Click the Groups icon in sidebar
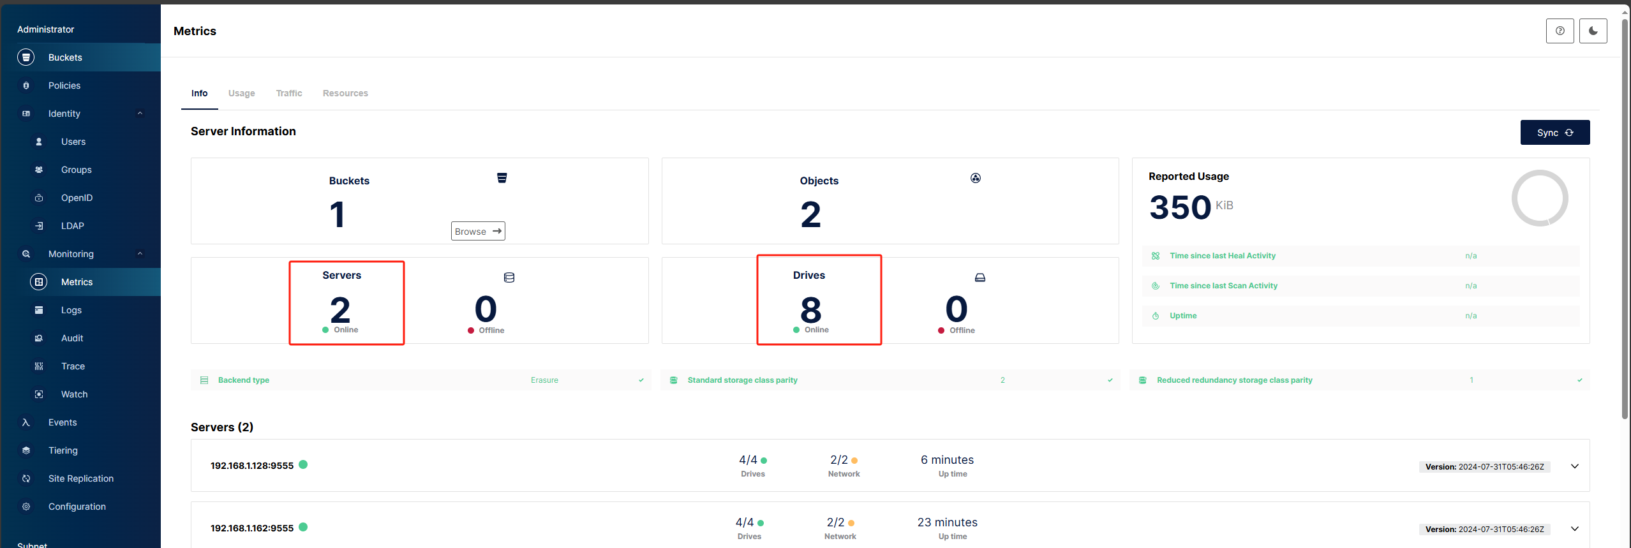The width and height of the screenshot is (1631, 548). click(x=39, y=170)
